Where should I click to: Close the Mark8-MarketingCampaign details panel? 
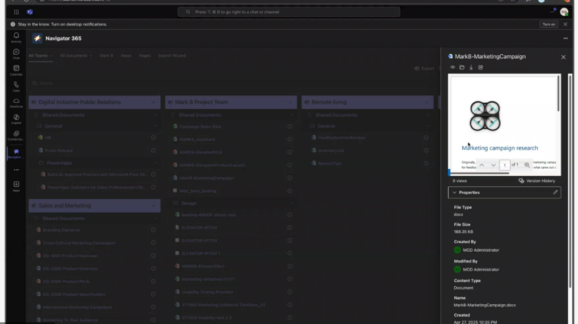563,57
